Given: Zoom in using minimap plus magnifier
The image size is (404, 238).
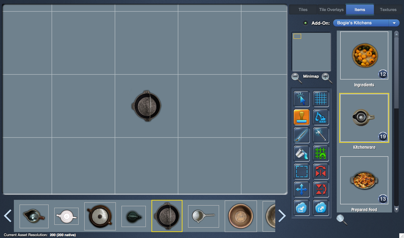Looking at the screenshot, I should [x=326, y=78].
